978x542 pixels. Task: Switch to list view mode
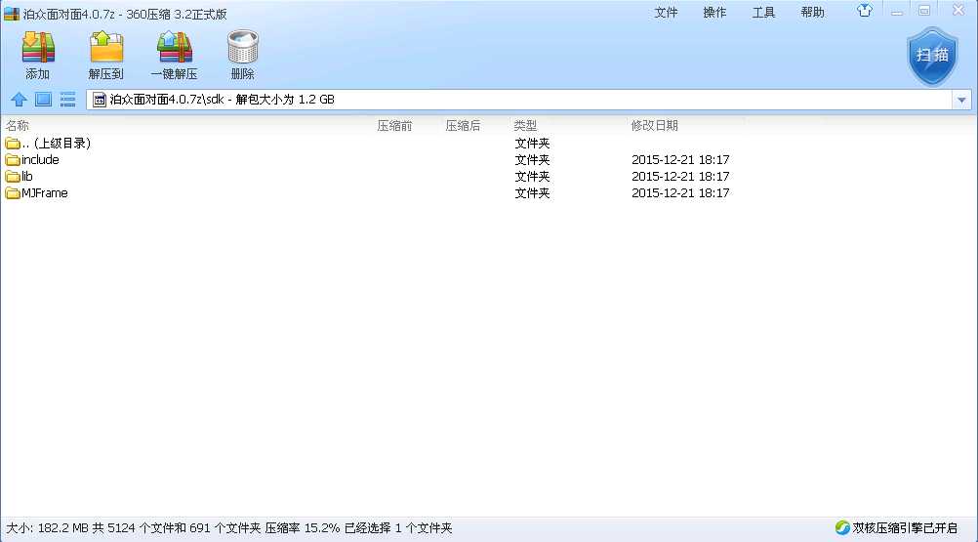click(x=67, y=100)
